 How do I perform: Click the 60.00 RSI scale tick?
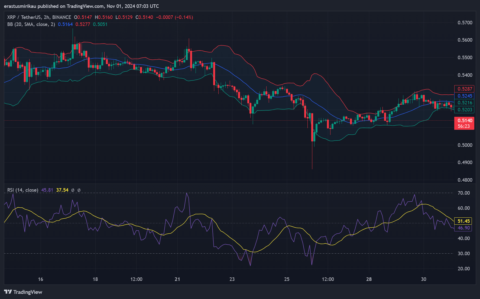click(x=464, y=208)
